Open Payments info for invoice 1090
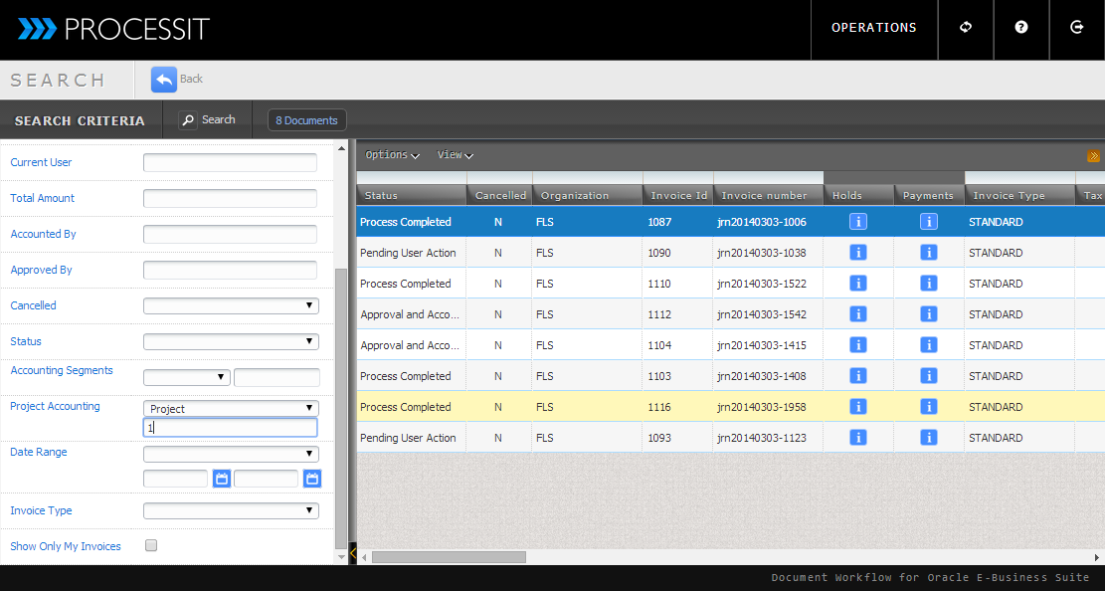The image size is (1105, 591). click(929, 253)
